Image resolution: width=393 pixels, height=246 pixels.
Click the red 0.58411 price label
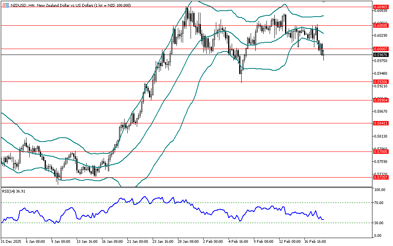click(380, 123)
